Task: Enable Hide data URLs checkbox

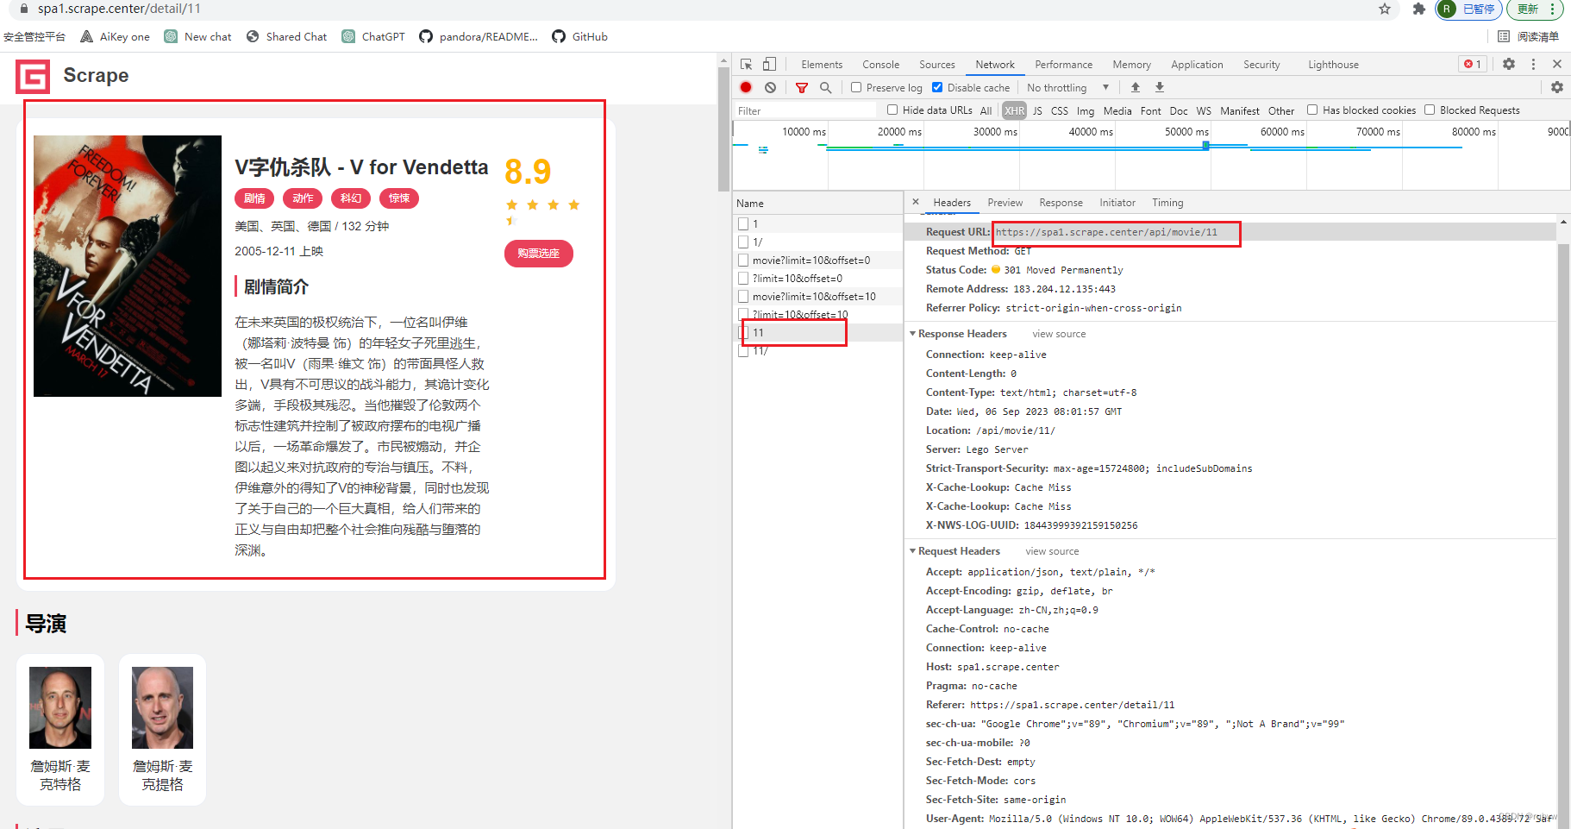Action: pyautogui.click(x=892, y=110)
